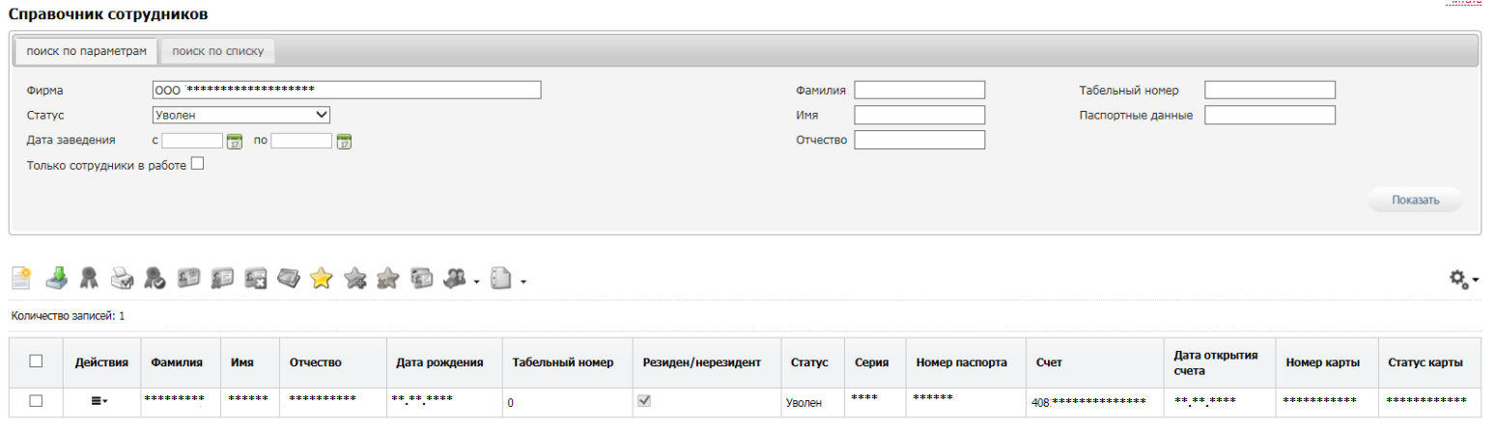Image resolution: width=1496 pixels, height=430 pixels.
Task: Click the Табельный номер value 0 in row
Action: [x=510, y=403]
